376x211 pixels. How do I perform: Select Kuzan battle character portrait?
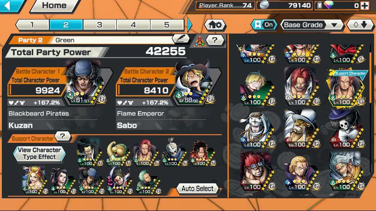tap(88, 82)
